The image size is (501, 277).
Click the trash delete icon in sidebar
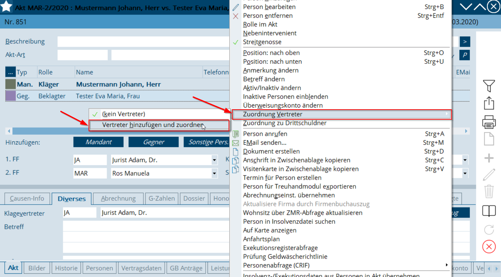489,191
